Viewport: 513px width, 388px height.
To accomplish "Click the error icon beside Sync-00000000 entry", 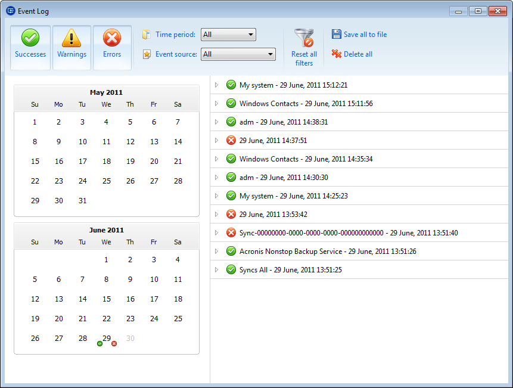I will (231, 233).
